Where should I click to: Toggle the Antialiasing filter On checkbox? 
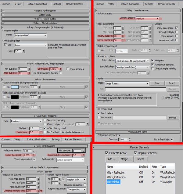5,45
